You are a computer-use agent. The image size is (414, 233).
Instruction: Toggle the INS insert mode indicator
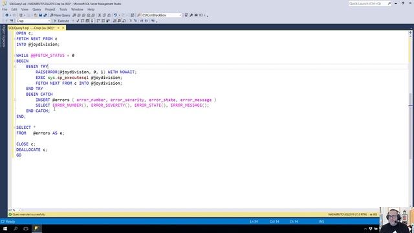pos(321,221)
